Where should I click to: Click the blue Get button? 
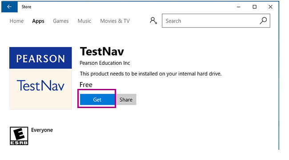pos(97,100)
